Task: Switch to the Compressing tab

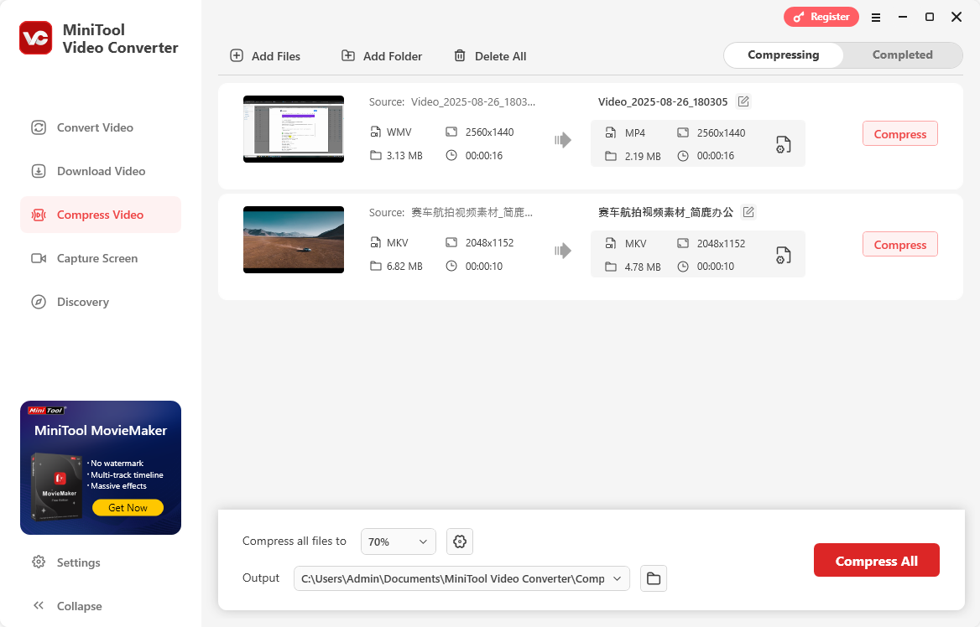Action: click(x=783, y=54)
